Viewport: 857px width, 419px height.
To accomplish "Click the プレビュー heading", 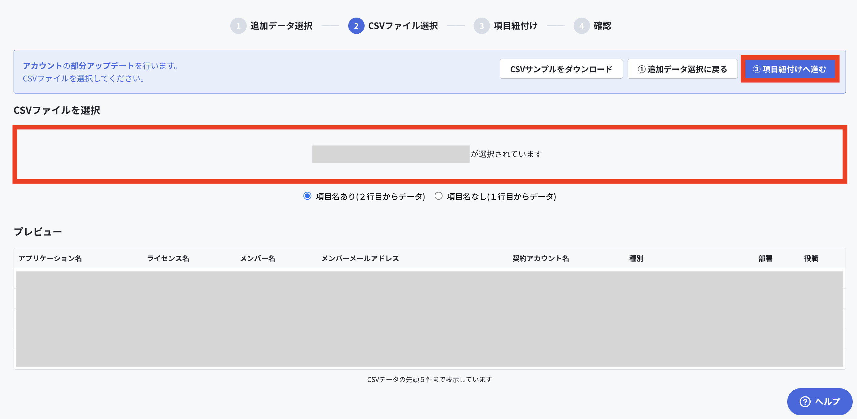I will [38, 232].
